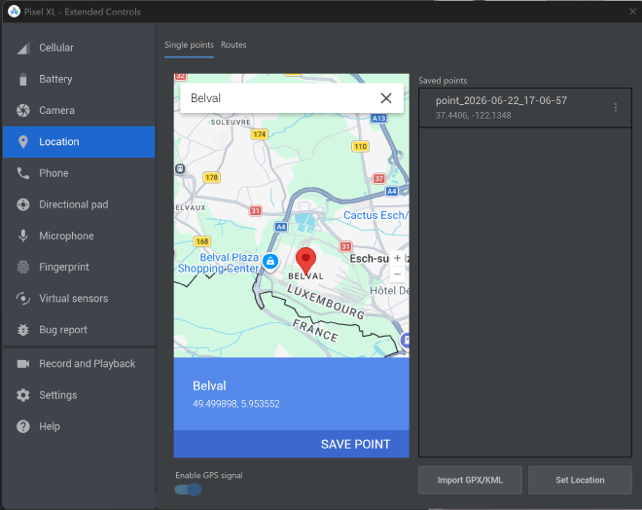Screen dimensions: 642x510
Task: Click the Directional pad icon
Action: pyautogui.click(x=23, y=204)
